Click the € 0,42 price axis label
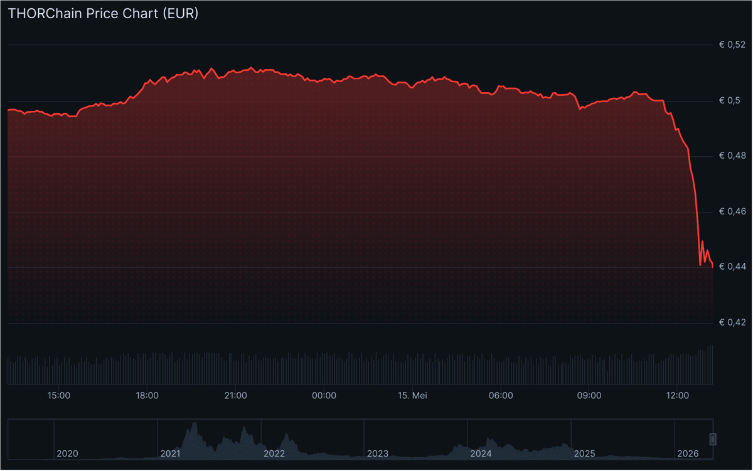The height and width of the screenshot is (471, 753). coord(732,322)
